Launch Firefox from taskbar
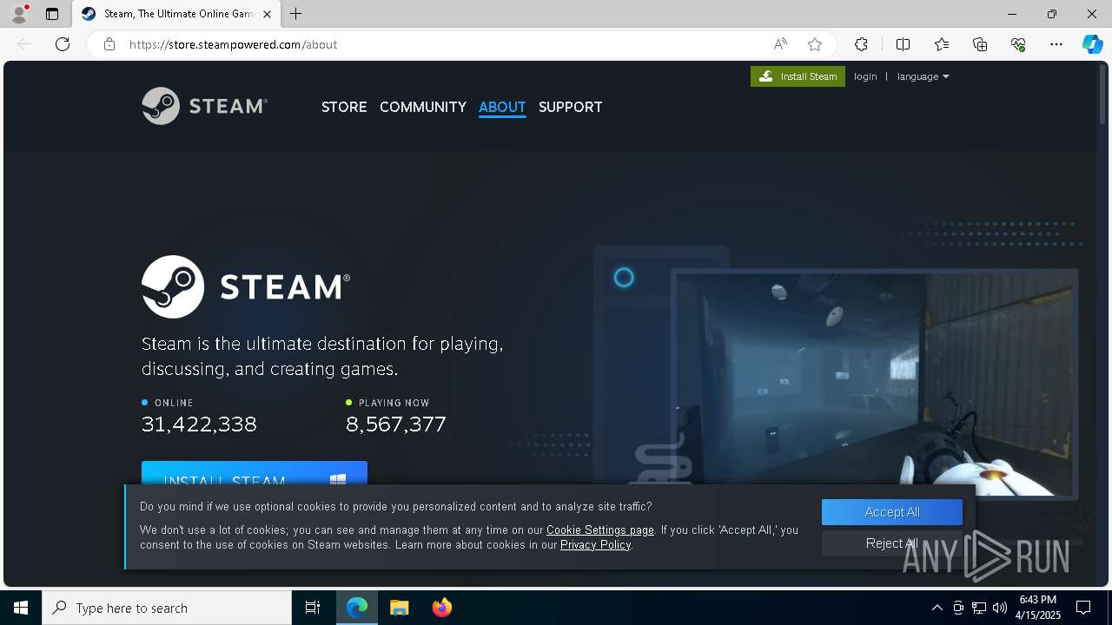 (441, 608)
